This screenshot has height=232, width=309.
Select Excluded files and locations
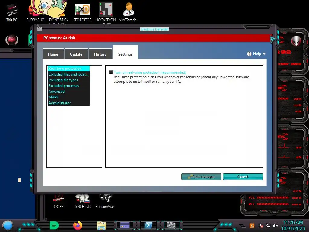(x=69, y=74)
